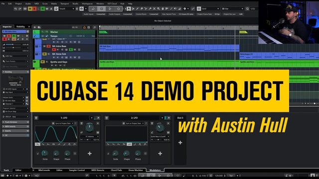Select the Zoom magnifier tool
The height and width of the screenshot is (179, 319).
(159, 9)
